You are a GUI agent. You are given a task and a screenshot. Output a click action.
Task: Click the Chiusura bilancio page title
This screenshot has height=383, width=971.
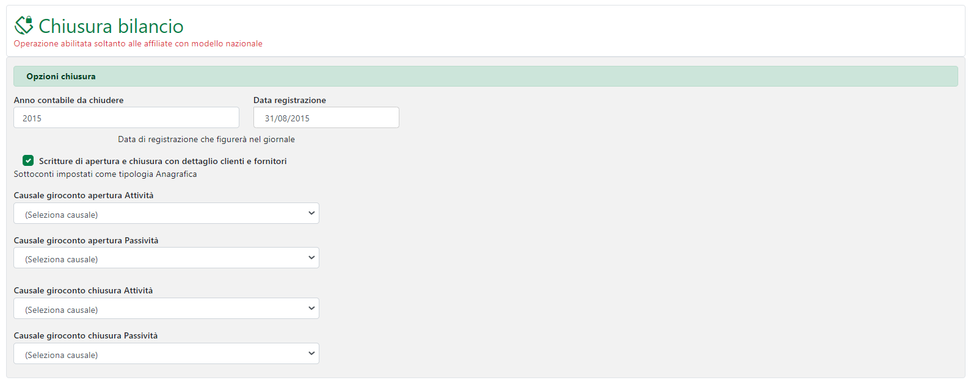coord(111,26)
